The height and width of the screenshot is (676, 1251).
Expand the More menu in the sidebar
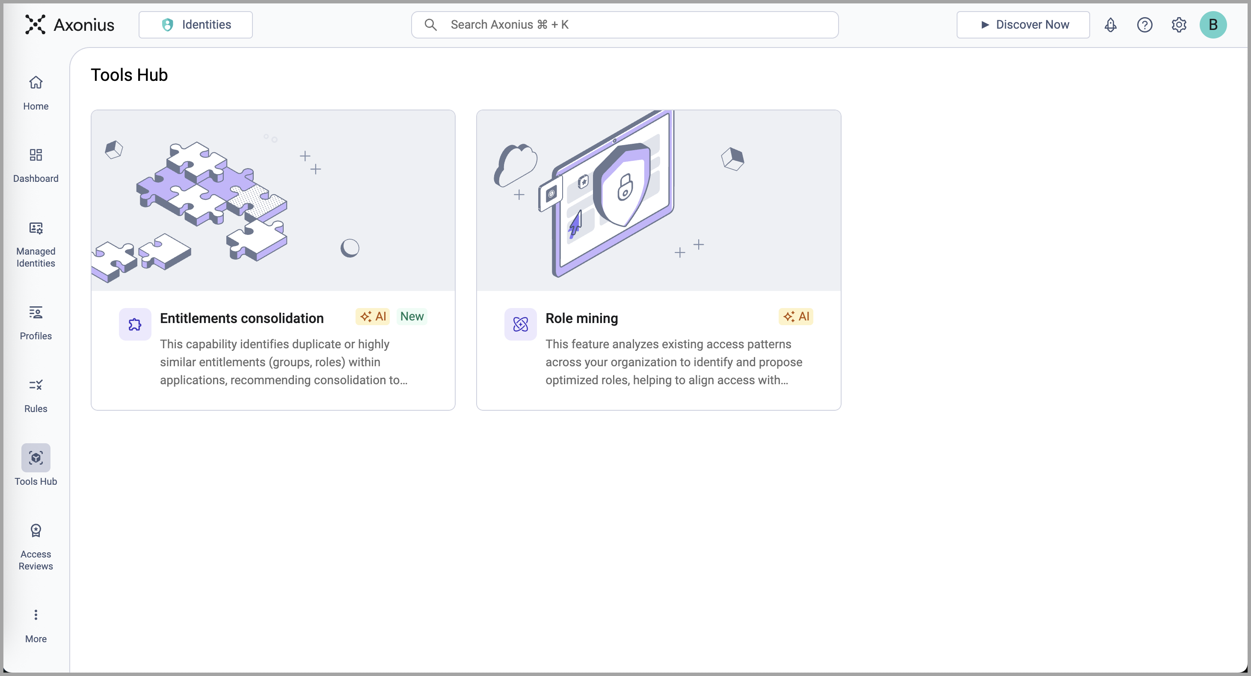pos(36,615)
